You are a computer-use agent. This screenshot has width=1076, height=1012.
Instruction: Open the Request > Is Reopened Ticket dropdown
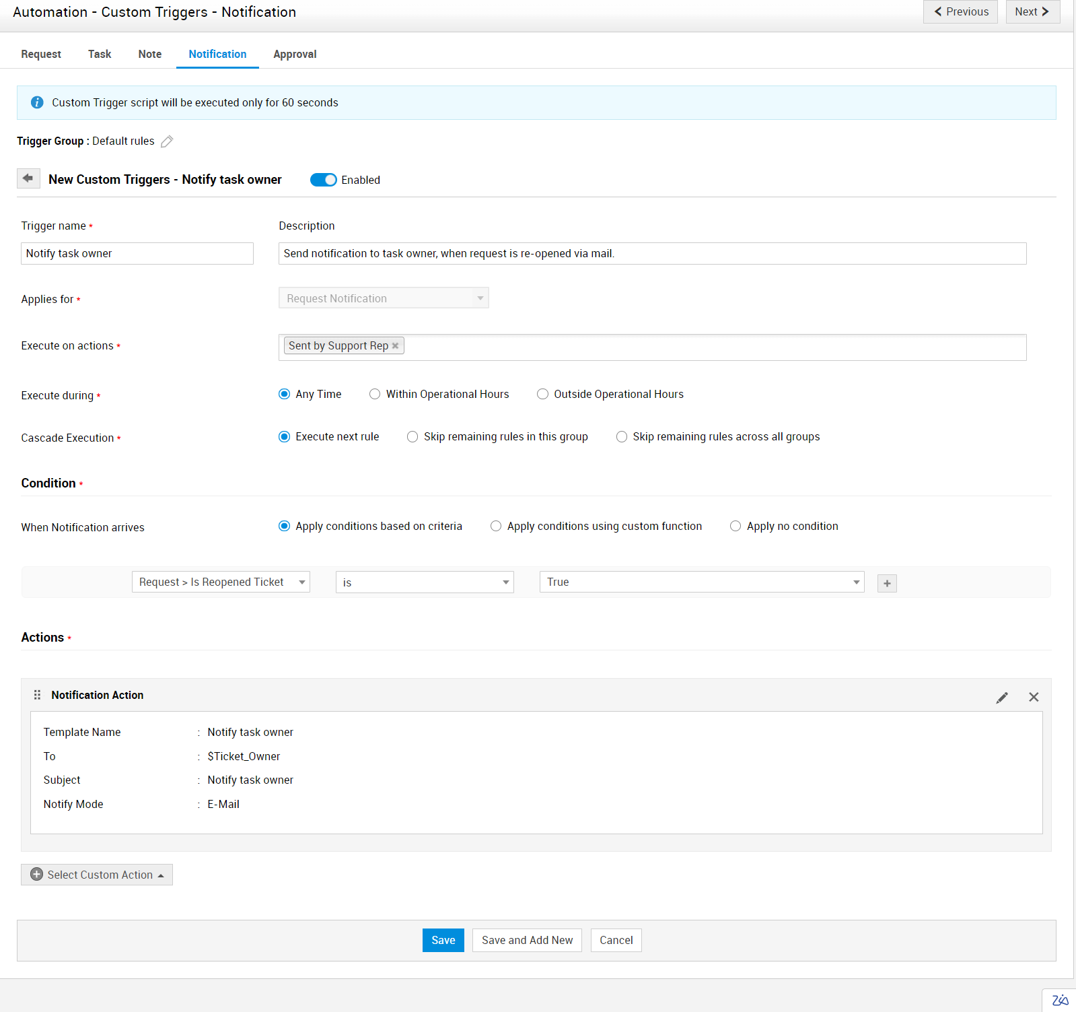(x=221, y=582)
